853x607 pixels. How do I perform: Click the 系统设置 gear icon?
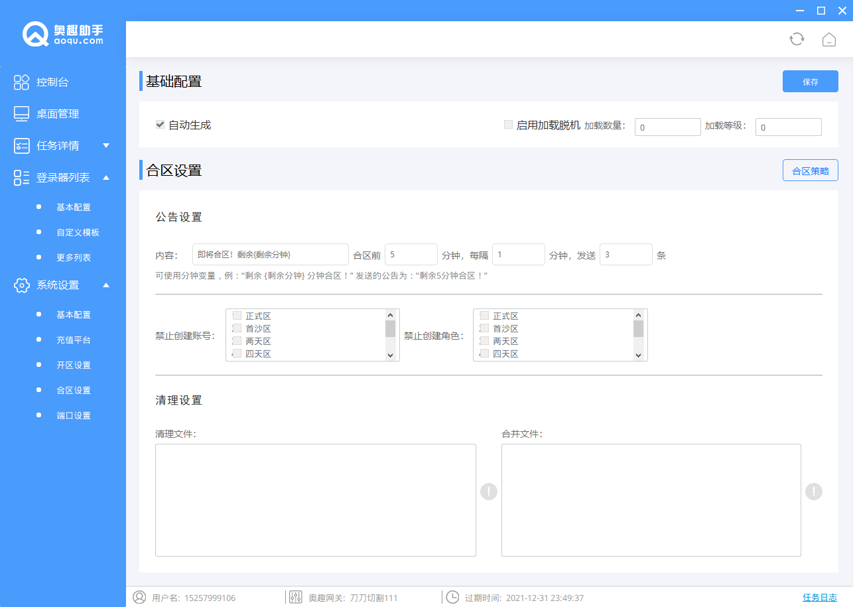click(x=21, y=285)
